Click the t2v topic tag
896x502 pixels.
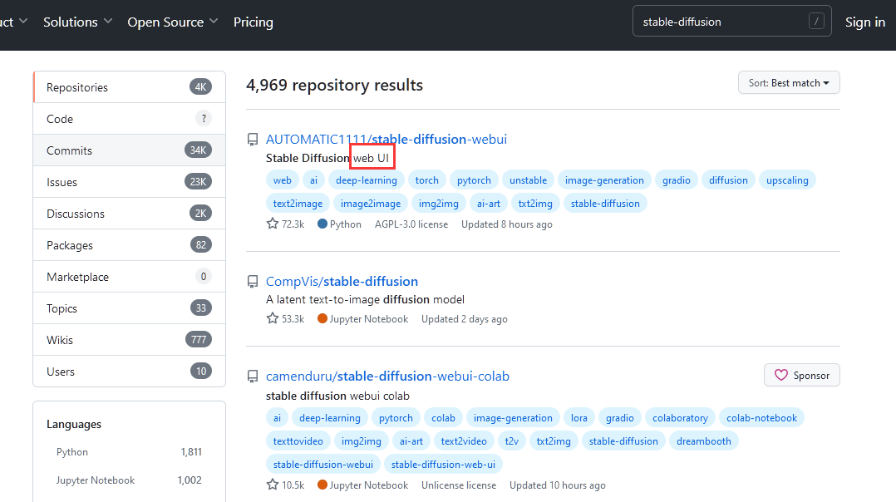[512, 440]
